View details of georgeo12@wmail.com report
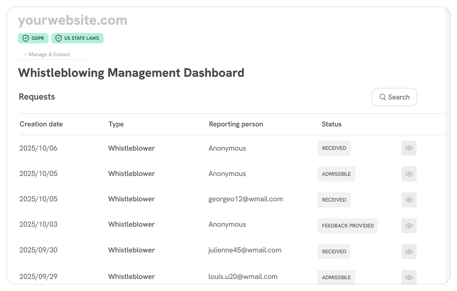The image size is (457, 291). click(409, 200)
